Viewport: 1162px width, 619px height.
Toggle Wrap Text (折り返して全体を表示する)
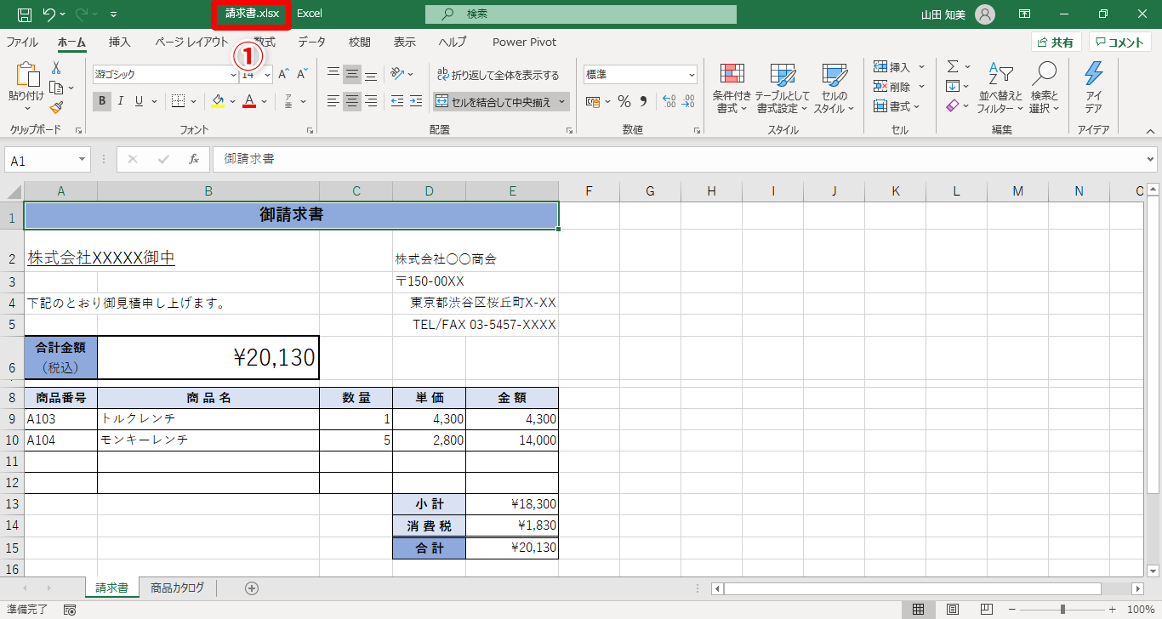[498, 75]
